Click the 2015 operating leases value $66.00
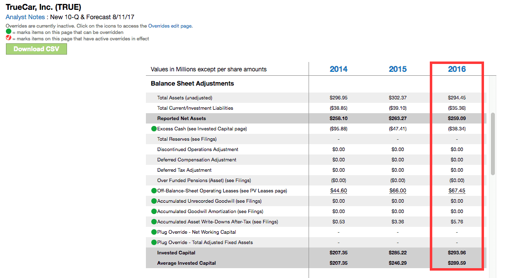 click(x=398, y=190)
